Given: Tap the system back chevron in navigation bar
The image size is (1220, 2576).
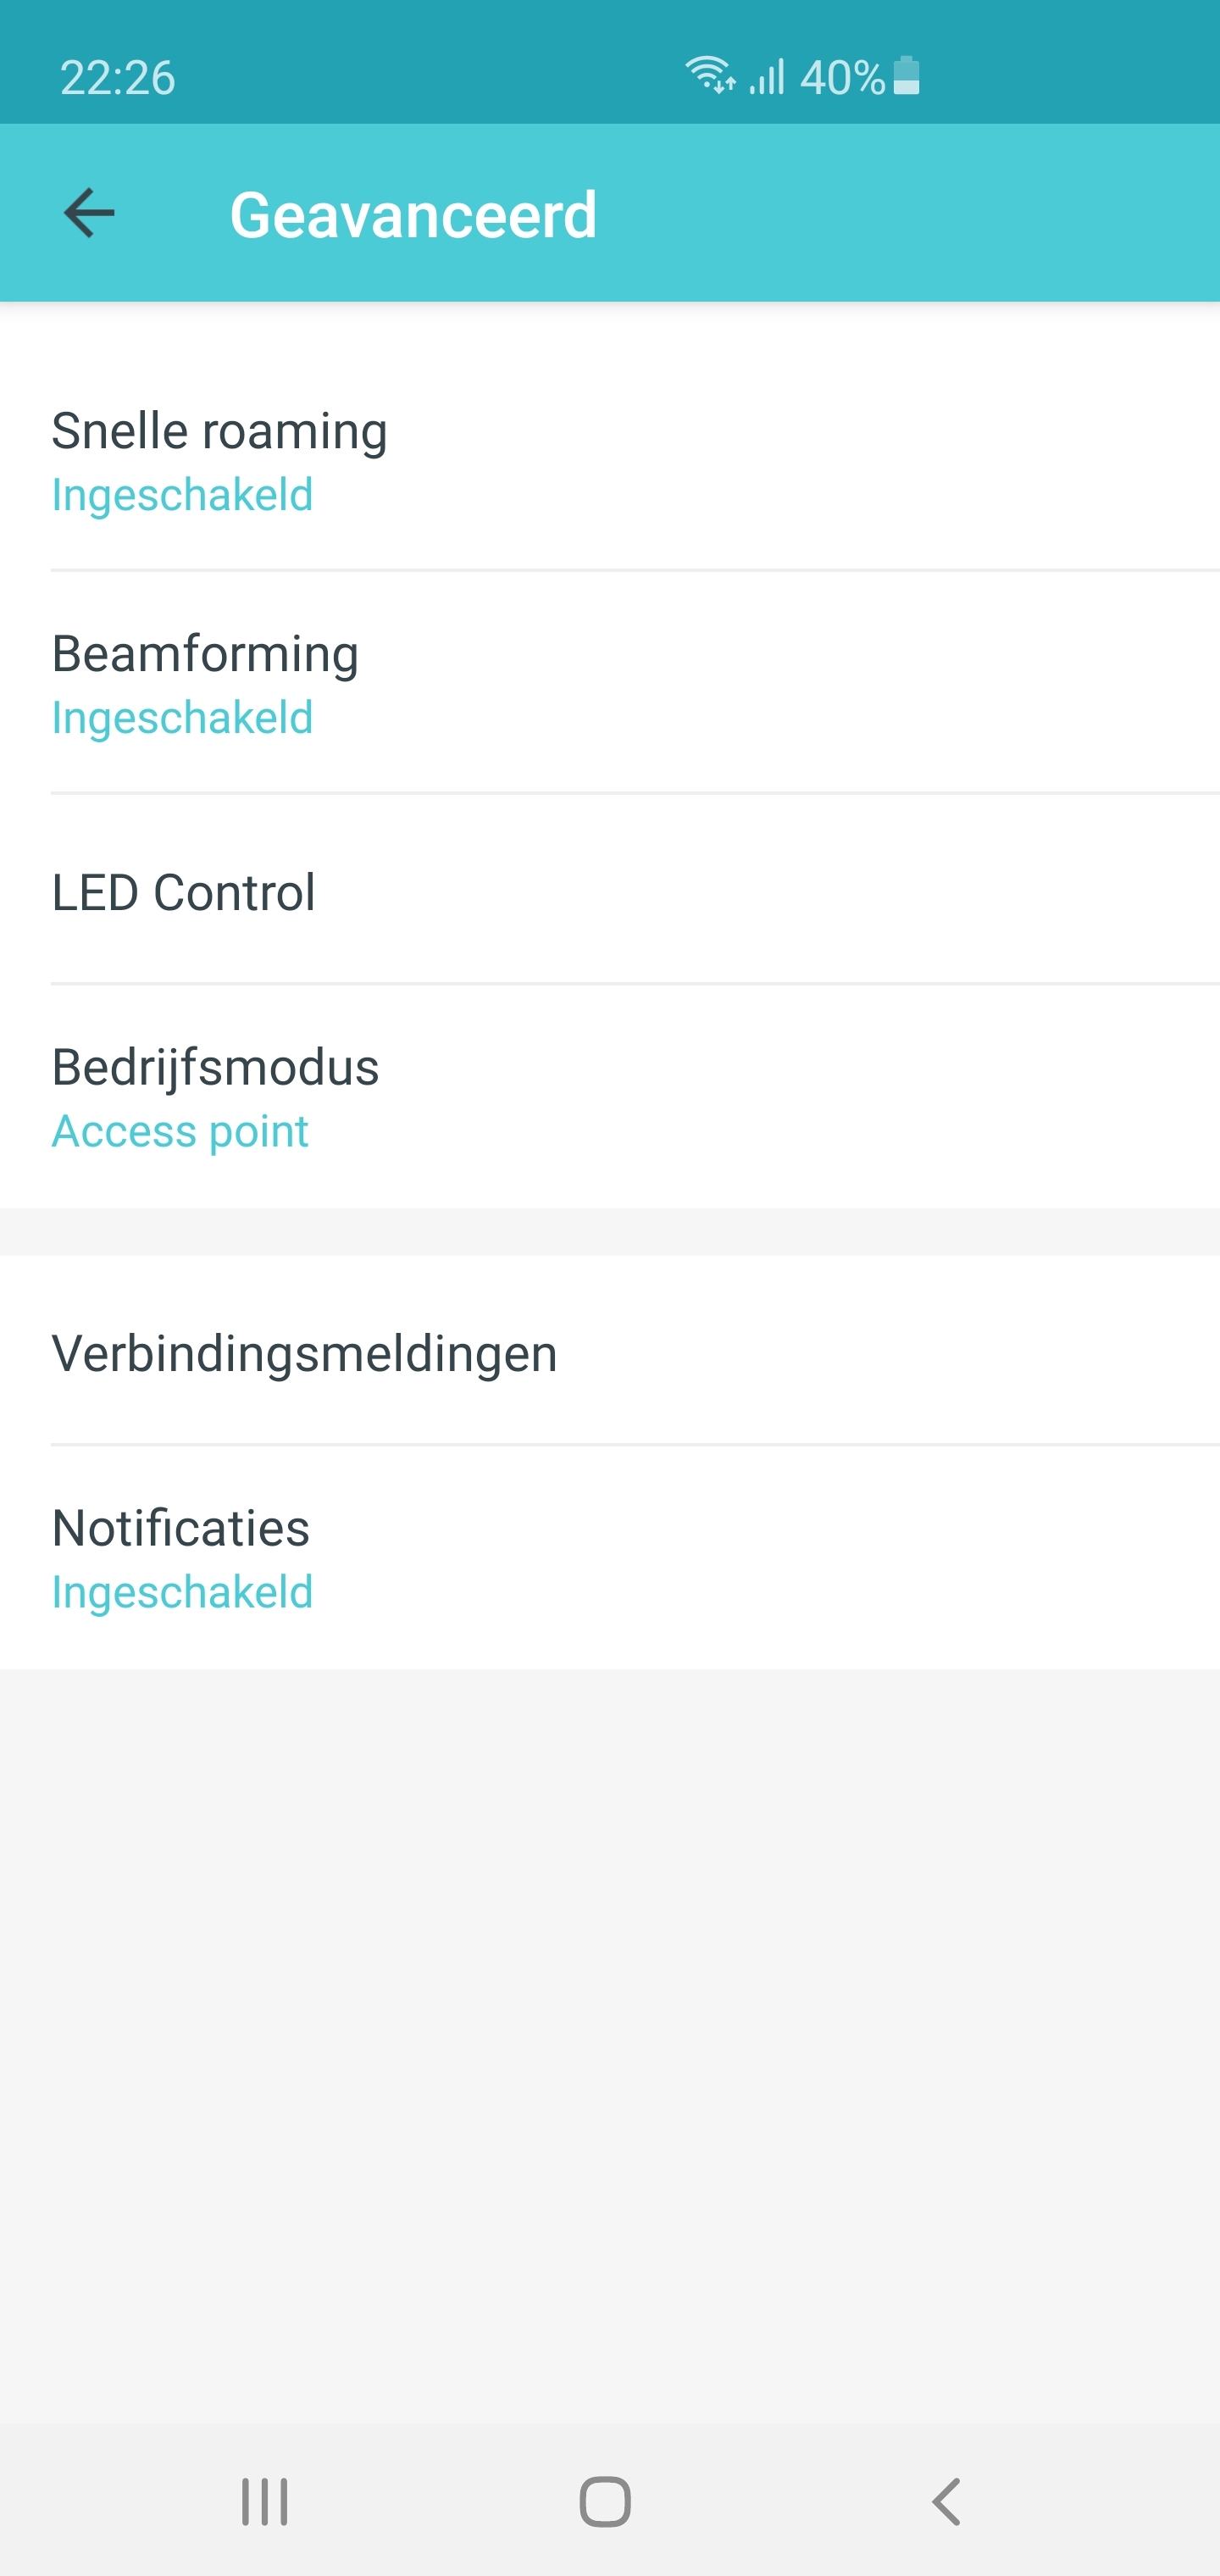Looking at the screenshot, I should tap(945, 2502).
